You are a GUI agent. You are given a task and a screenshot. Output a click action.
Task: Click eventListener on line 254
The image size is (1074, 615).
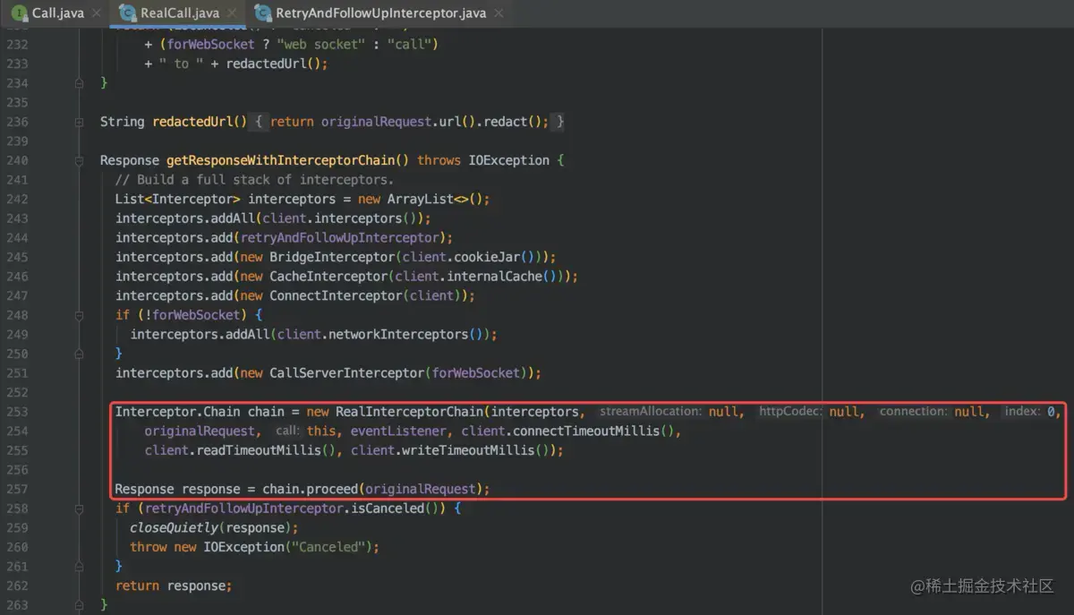tap(397, 431)
